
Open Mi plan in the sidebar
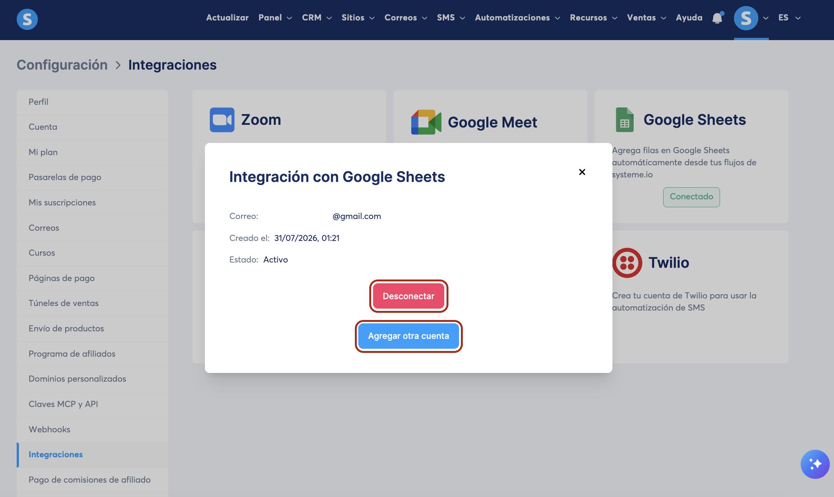tap(92, 152)
